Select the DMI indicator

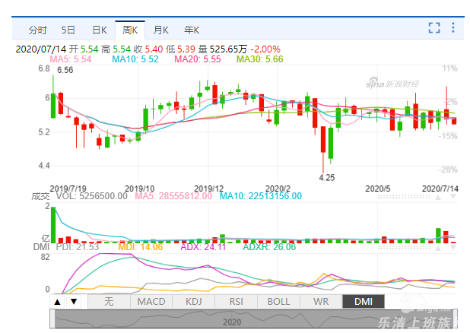[x=364, y=302]
